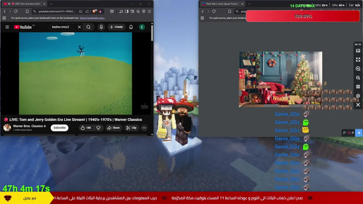This screenshot has width=363, height=204.
Task: Click the 100.00% red progress bar
Action: pos(303,16)
